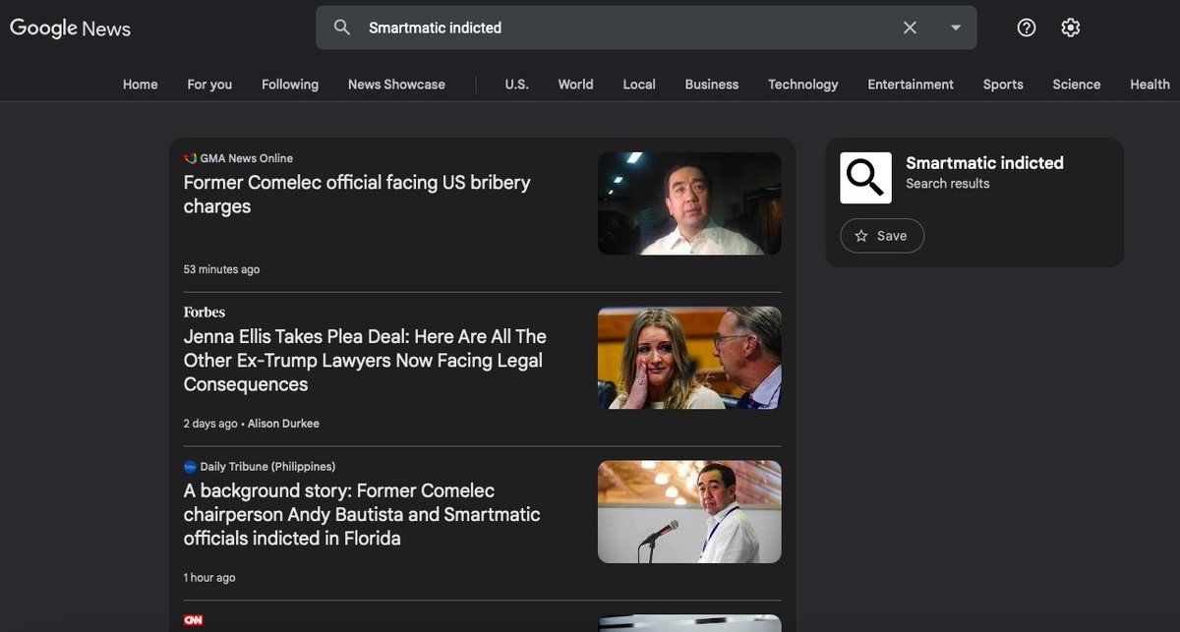Click the search box containing Smartmatic indicted

pos(646,28)
